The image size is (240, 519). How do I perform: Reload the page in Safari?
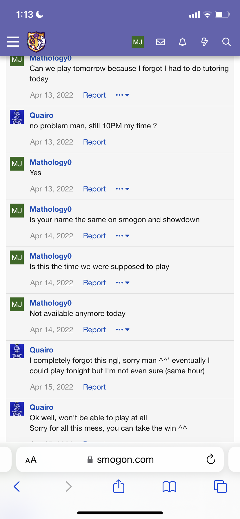211,459
